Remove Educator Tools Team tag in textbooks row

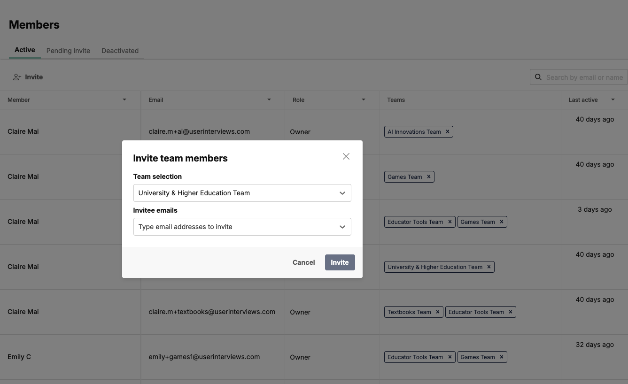pos(511,312)
